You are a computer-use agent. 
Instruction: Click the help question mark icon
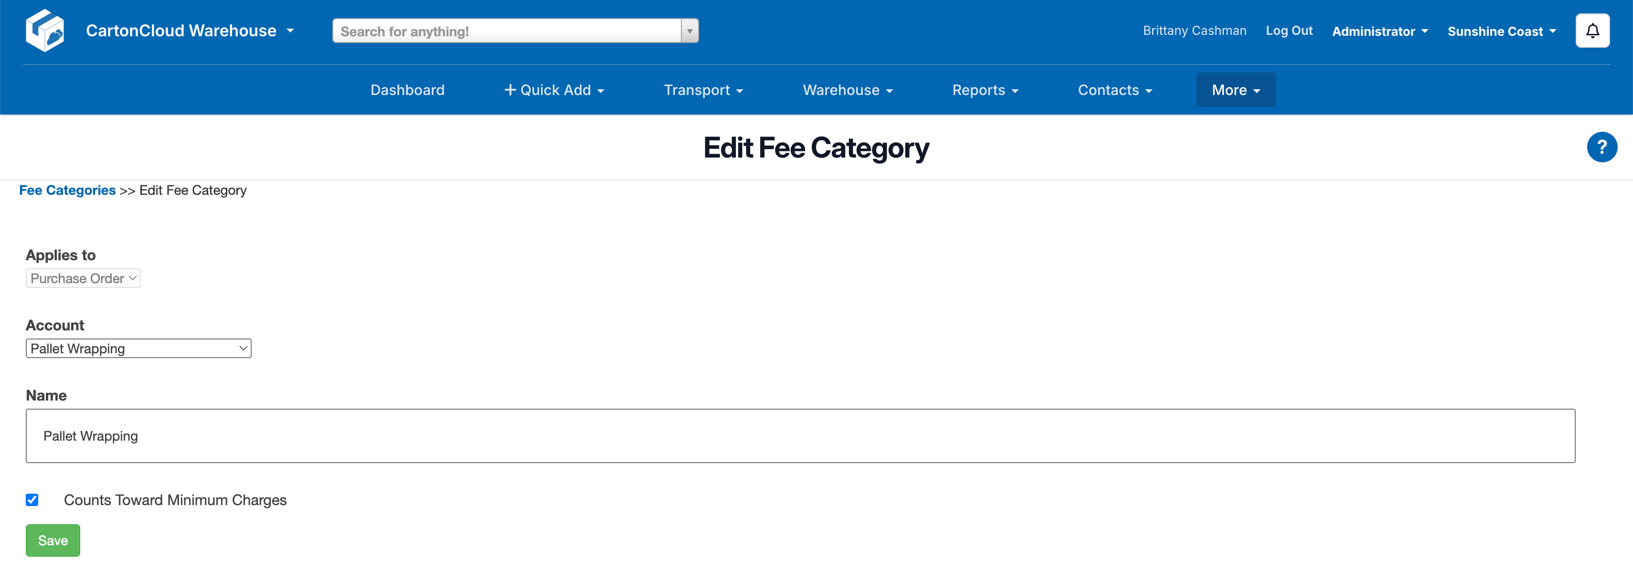[x=1602, y=147]
